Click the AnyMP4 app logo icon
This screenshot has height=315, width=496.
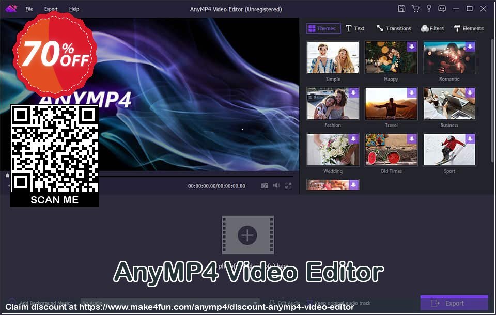click(x=11, y=9)
